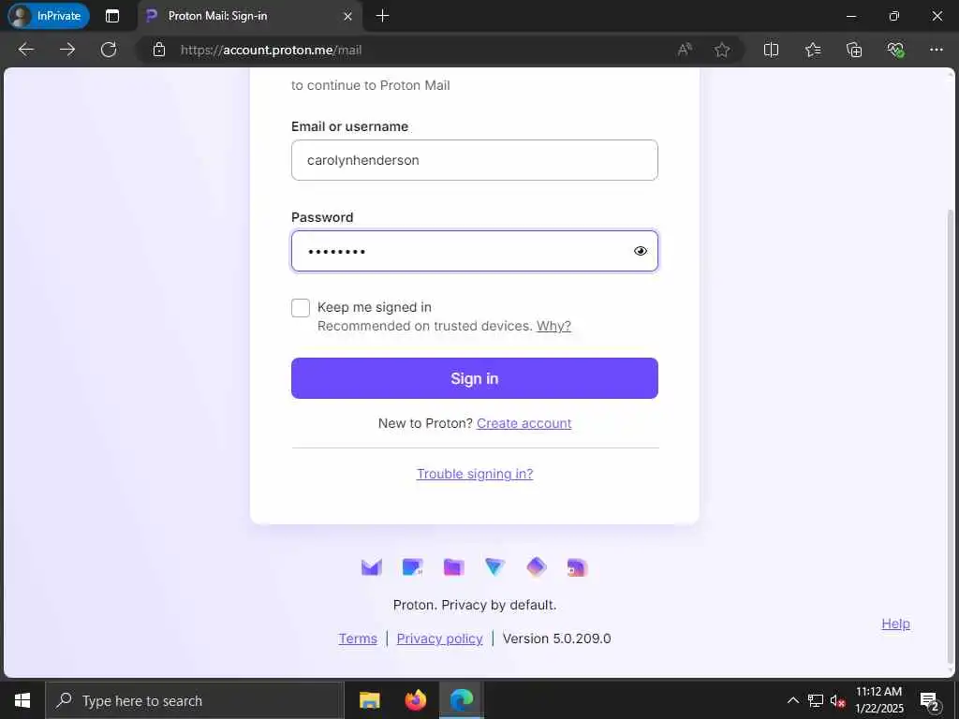Image resolution: width=959 pixels, height=719 pixels.
Task: Open Read aloud in address bar
Action: click(x=685, y=50)
